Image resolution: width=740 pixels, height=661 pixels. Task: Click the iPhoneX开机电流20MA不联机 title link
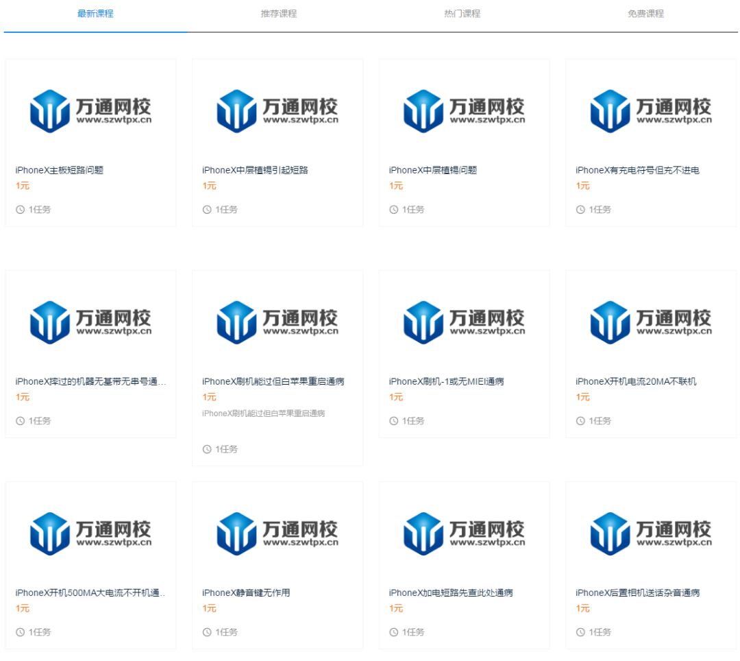click(x=636, y=381)
